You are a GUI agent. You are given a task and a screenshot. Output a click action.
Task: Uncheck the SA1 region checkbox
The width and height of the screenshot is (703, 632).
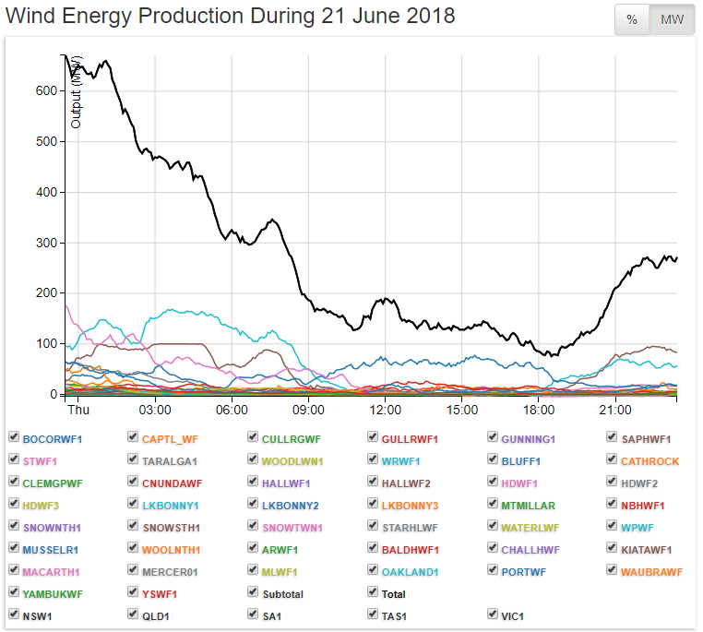coord(253,614)
